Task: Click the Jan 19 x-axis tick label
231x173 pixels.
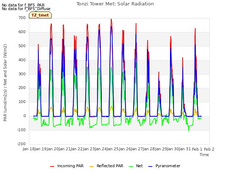Action: 40,149
